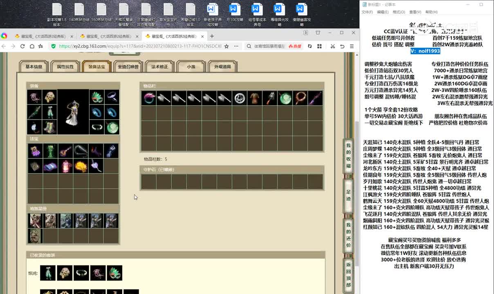Click the purple sword item in inventory
This screenshot has height=294, width=494.
tap(315, 98)
